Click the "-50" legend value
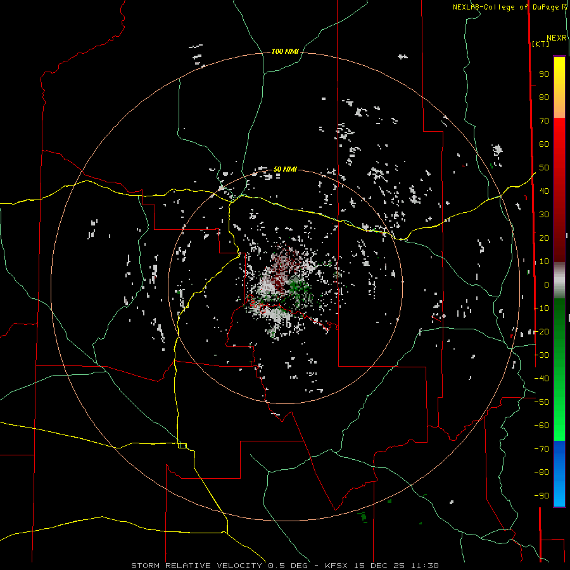This screenshot has width=570, height=570. (x=541, y=402)
